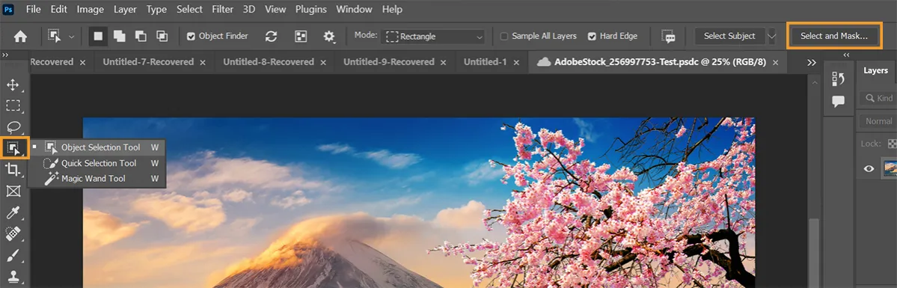Click the cloud icon on AdobeStock tab
This screenshot has height=288, width=897.
[x=543, y=62]
